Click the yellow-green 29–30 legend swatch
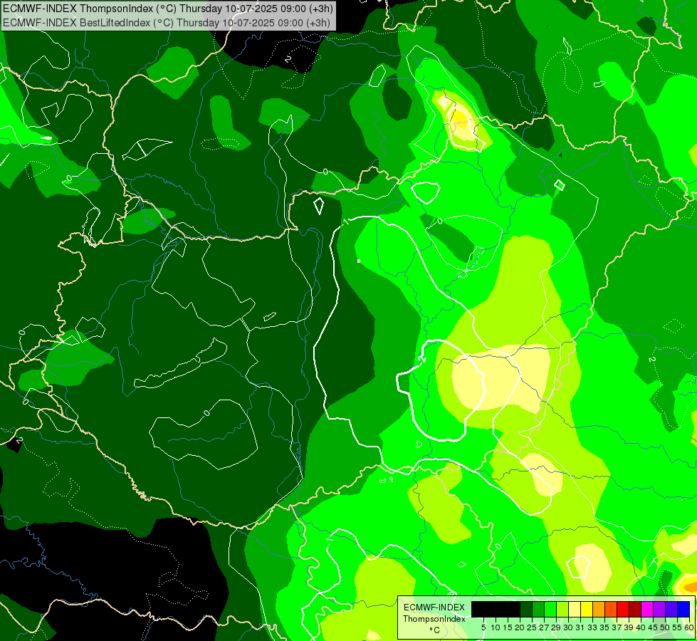The height and width of the screenshot is (641, 697). tap(562, 609)
